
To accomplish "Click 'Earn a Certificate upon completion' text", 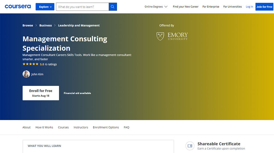I will pos(221,149).
